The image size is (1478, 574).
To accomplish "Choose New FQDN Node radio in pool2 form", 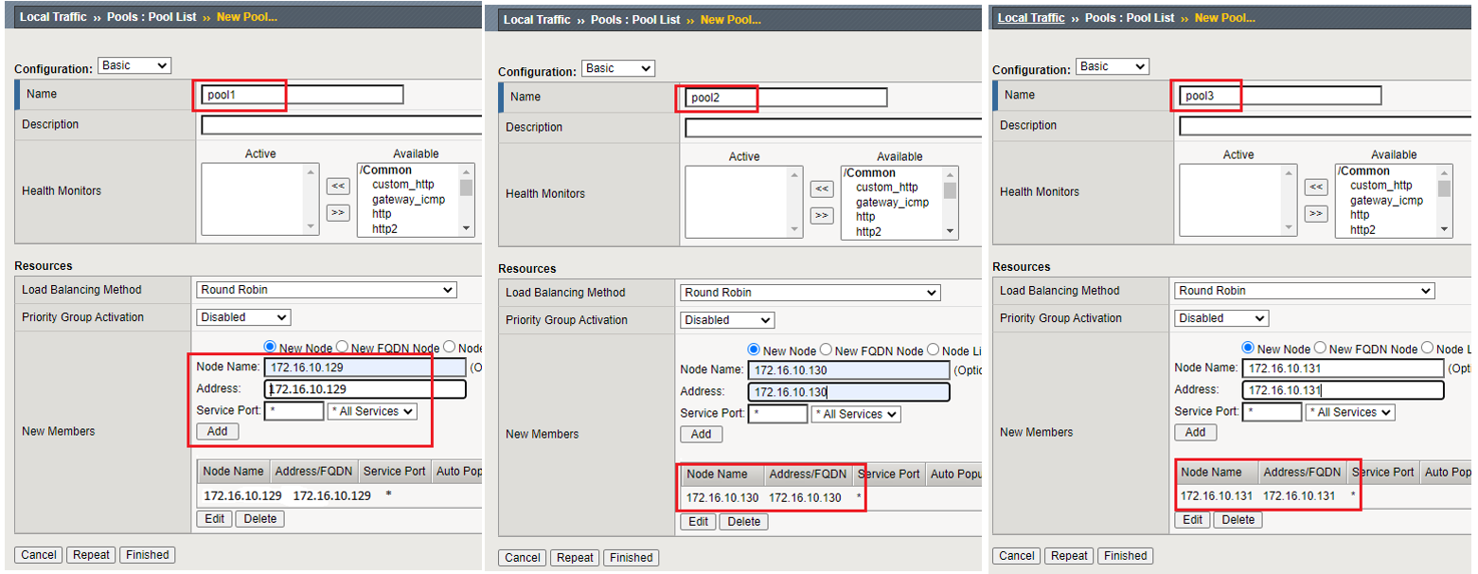I will [826, 350].
